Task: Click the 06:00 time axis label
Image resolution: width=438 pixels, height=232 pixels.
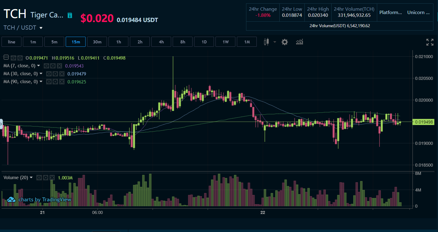Action: (97, 212)
